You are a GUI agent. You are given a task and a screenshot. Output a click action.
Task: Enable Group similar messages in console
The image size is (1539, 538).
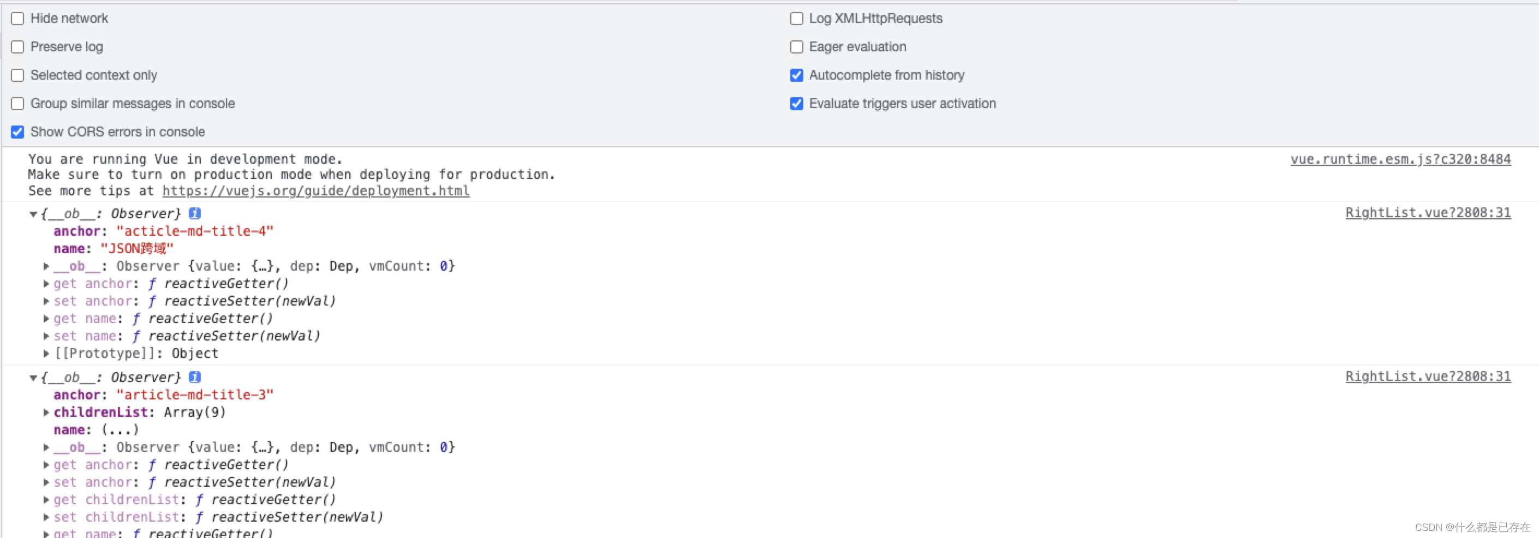pyautogui.click(x=18, y=103)
